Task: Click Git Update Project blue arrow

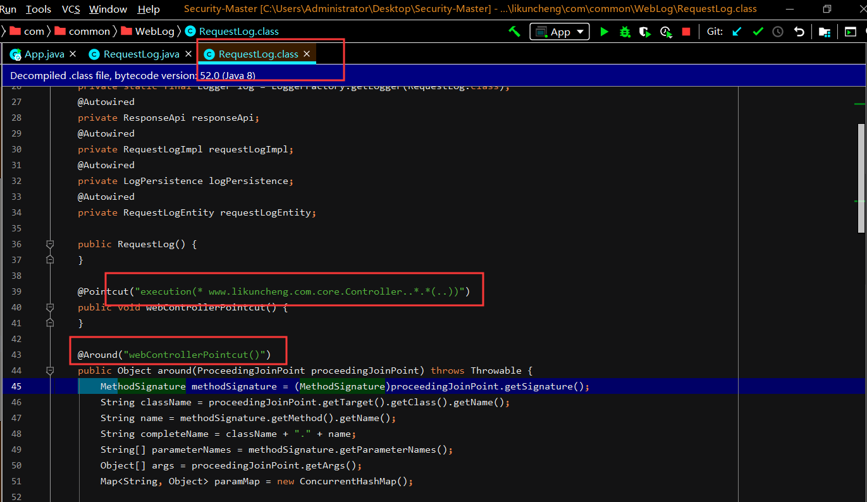Action: 737,32
